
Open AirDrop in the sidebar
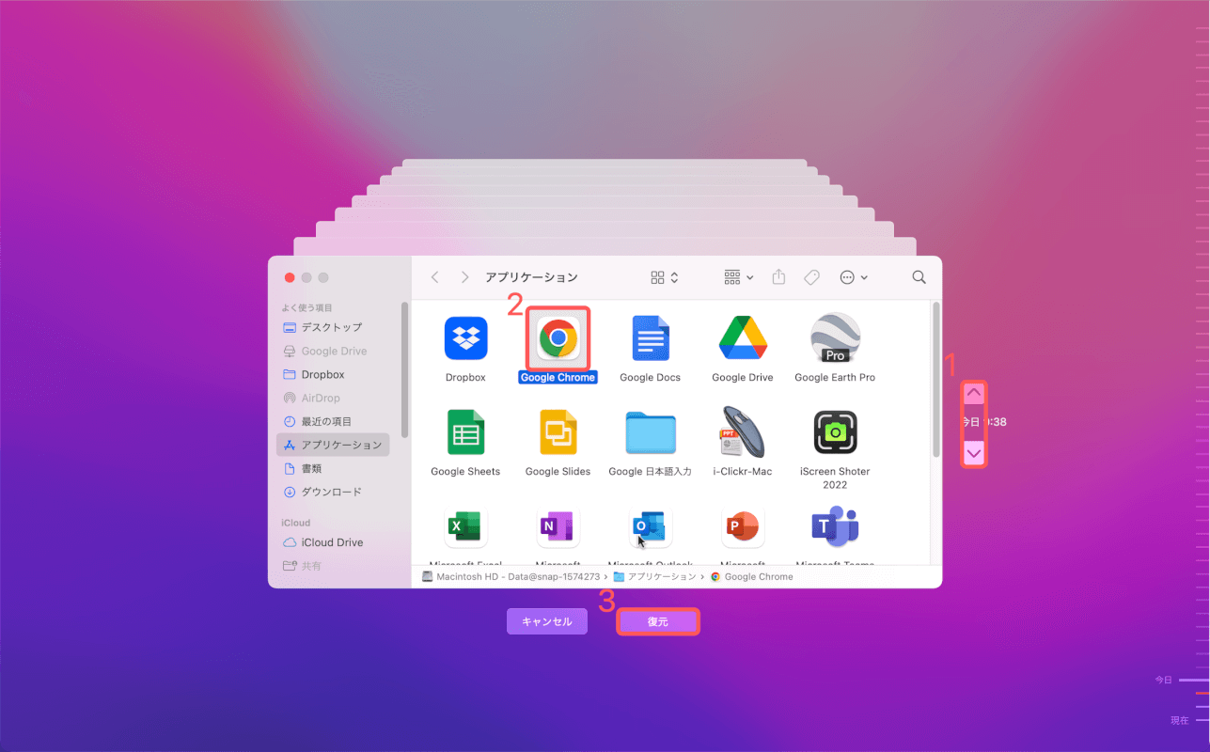click(x=333, y=398)
